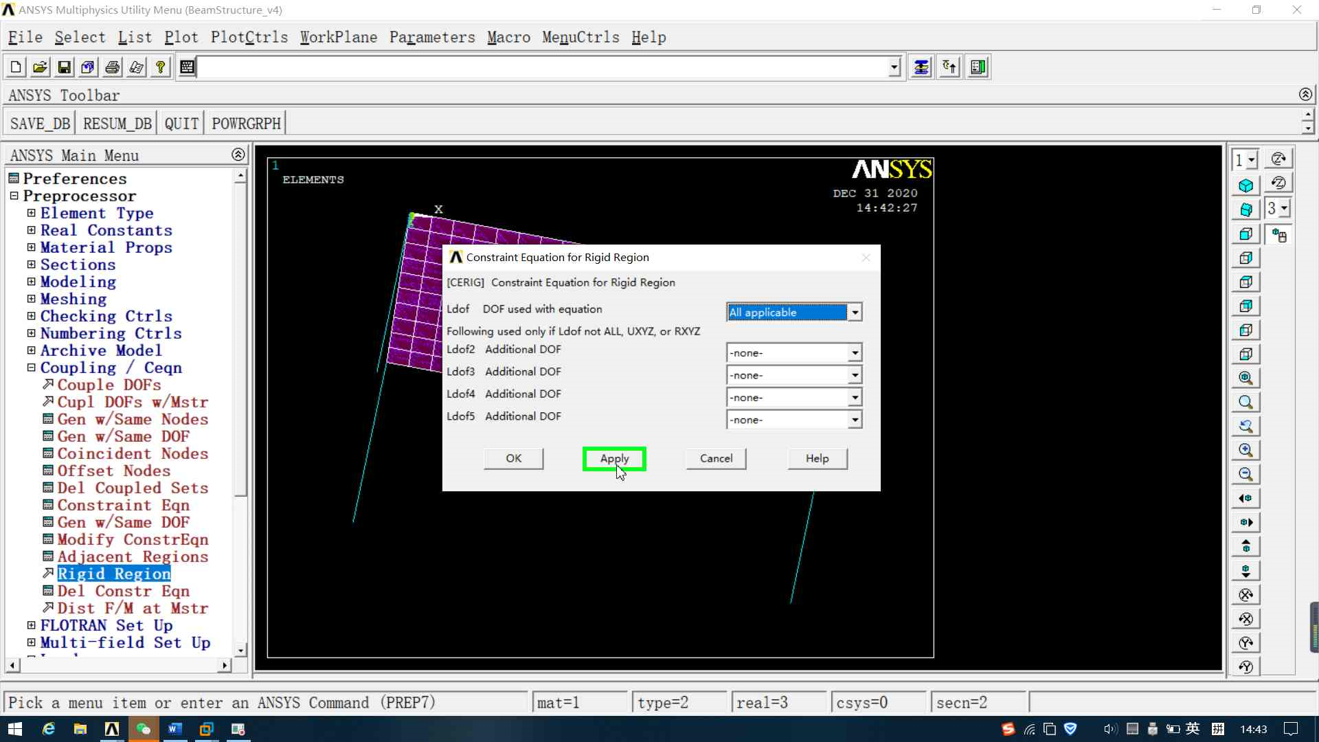The width and height of the screenshot is (1319, 742).
Task: Click the Zoom Out magnifier icon
Action: click(1245, 474)
